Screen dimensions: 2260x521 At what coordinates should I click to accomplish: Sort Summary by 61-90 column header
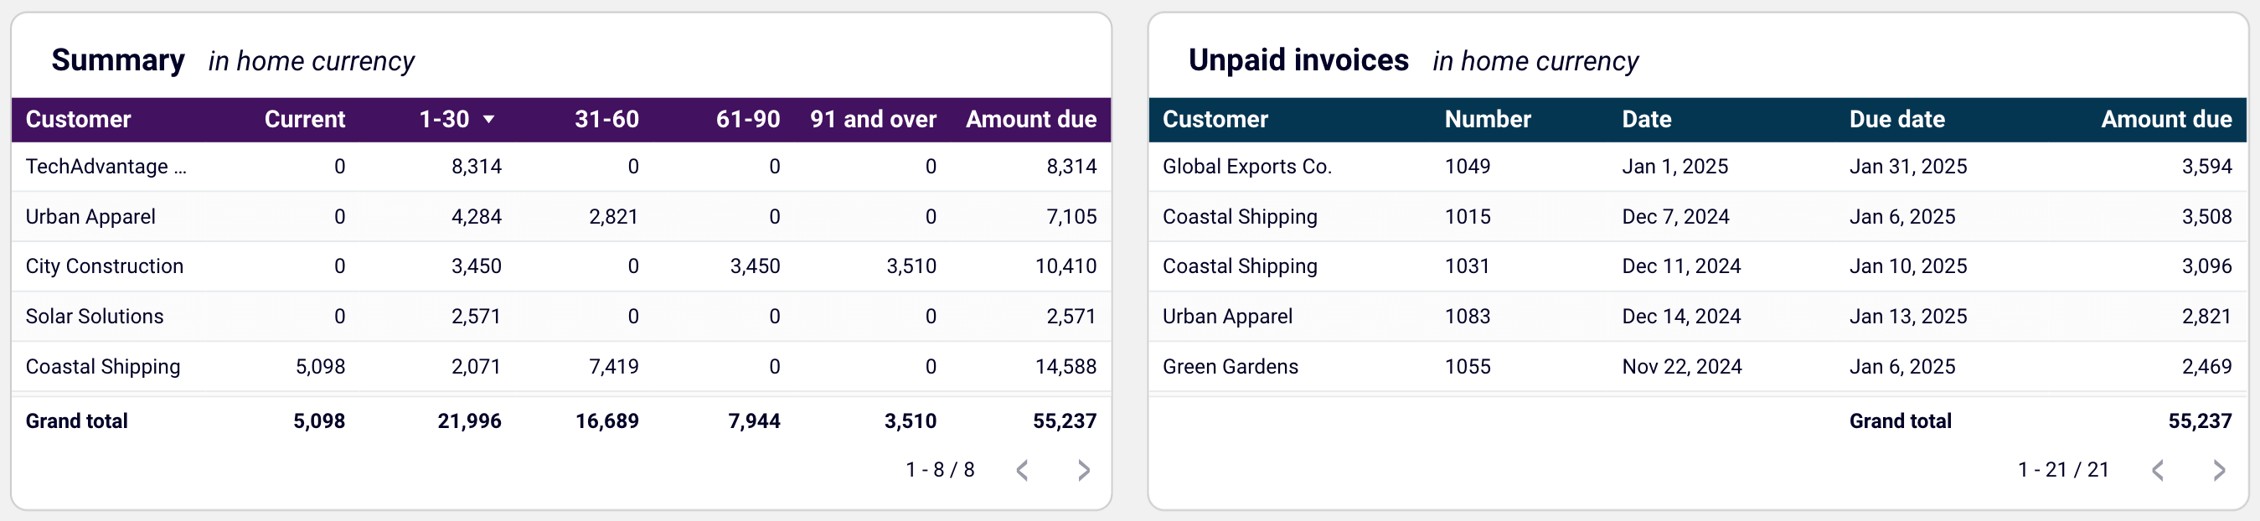tap(747, 119)
